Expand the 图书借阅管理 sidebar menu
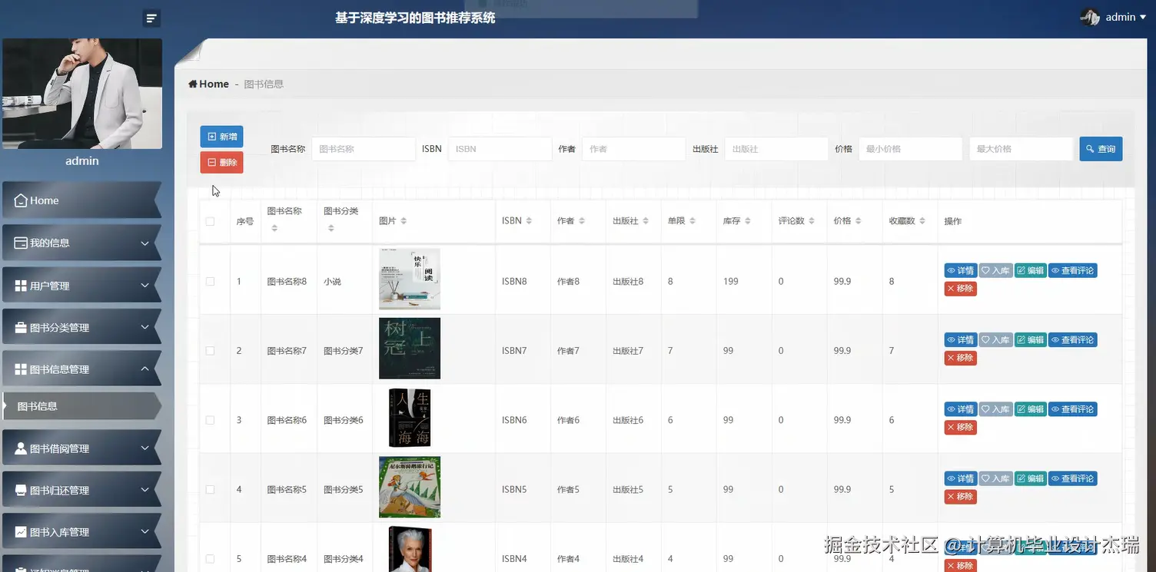Screen dimensions: 1156x572 [81, 448]
